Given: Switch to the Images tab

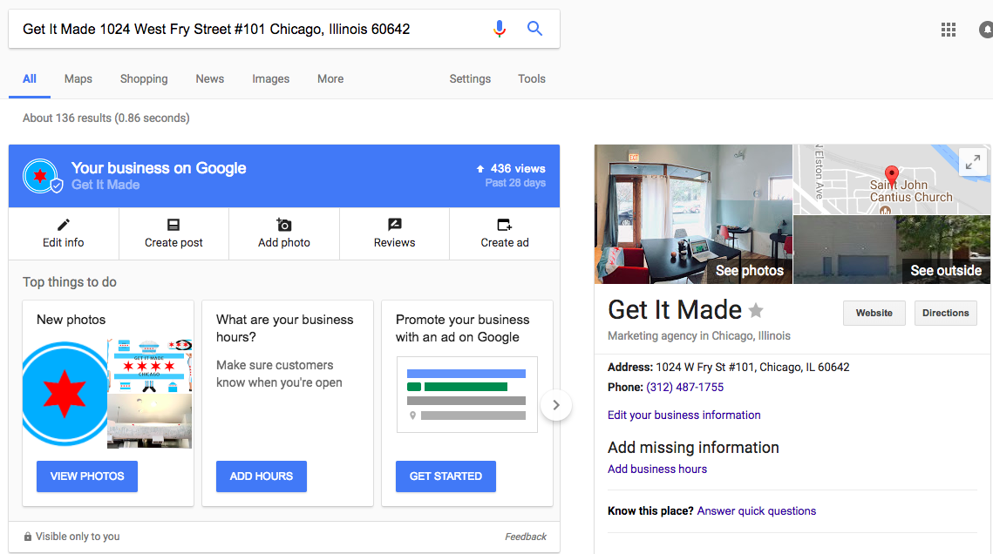Looking at the screenshot, I should 270,79.
